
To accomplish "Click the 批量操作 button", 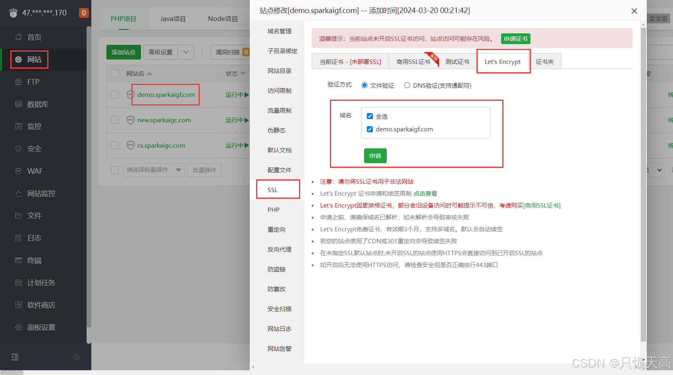I will coord(204,170).
